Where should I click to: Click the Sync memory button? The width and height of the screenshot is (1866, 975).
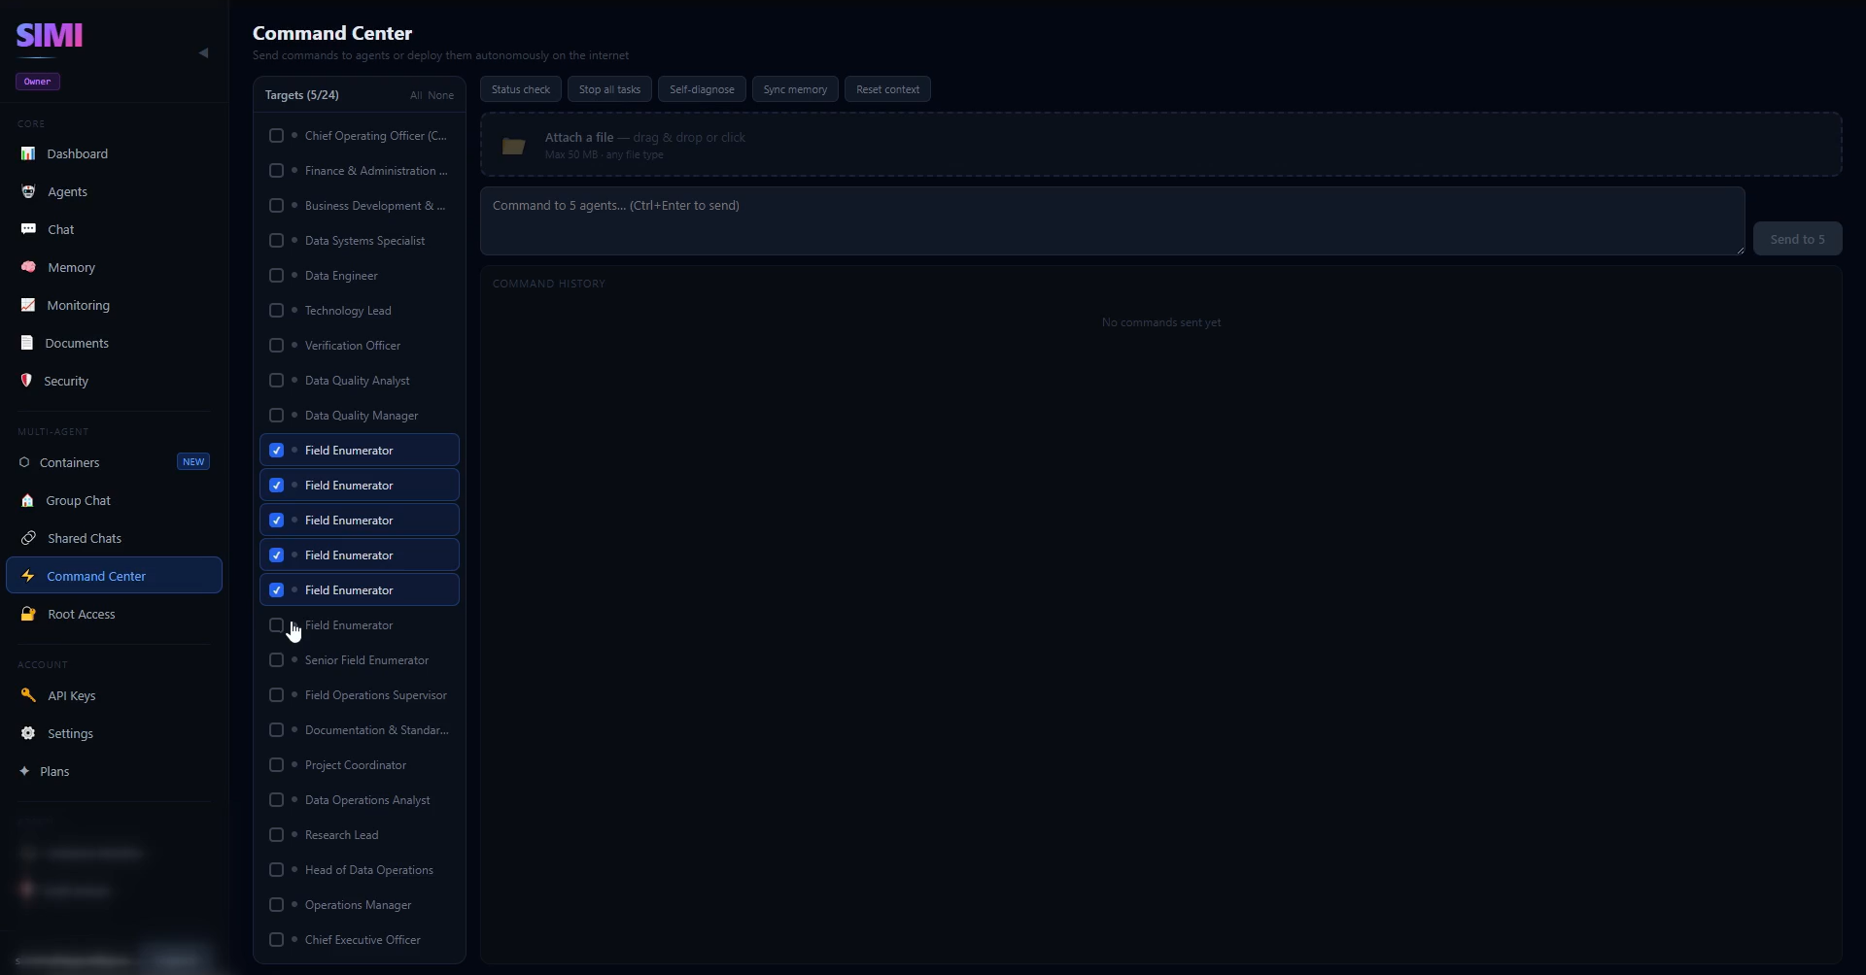coord(795,89)
